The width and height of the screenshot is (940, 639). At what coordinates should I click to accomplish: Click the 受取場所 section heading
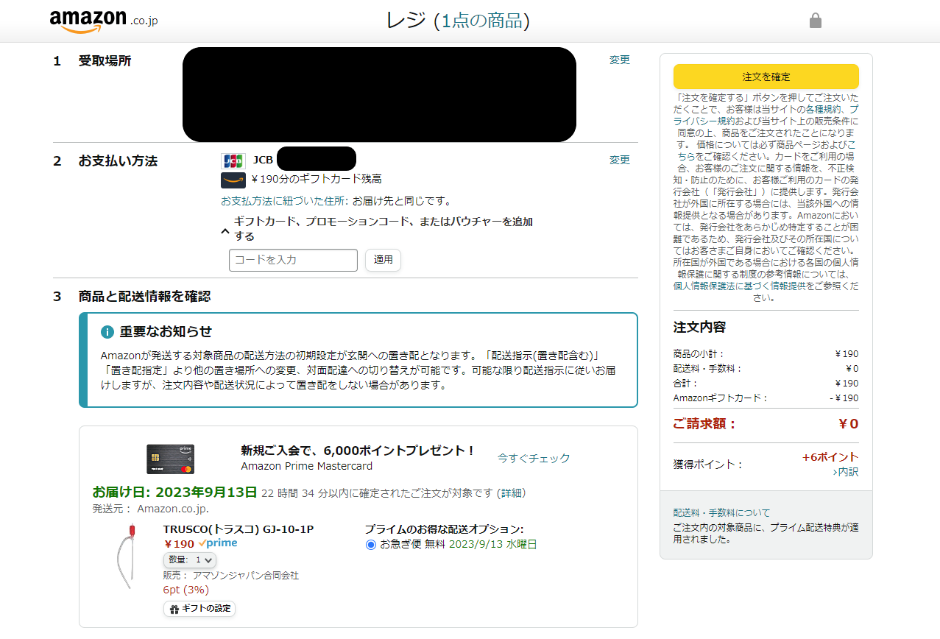click(x=105, y=60)
